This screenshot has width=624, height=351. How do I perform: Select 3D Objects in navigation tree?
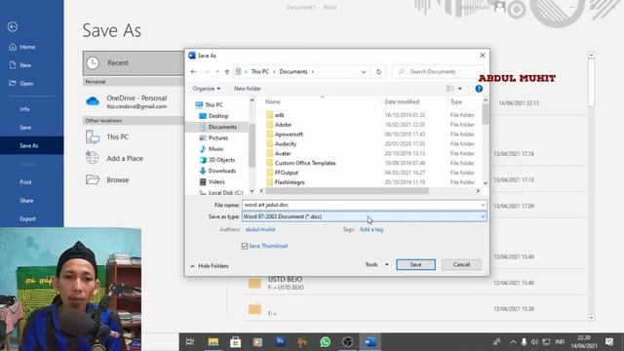pos(216,160)
